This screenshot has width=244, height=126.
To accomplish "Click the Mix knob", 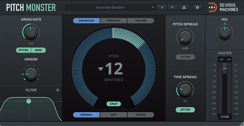I will [x=225, y=32].
